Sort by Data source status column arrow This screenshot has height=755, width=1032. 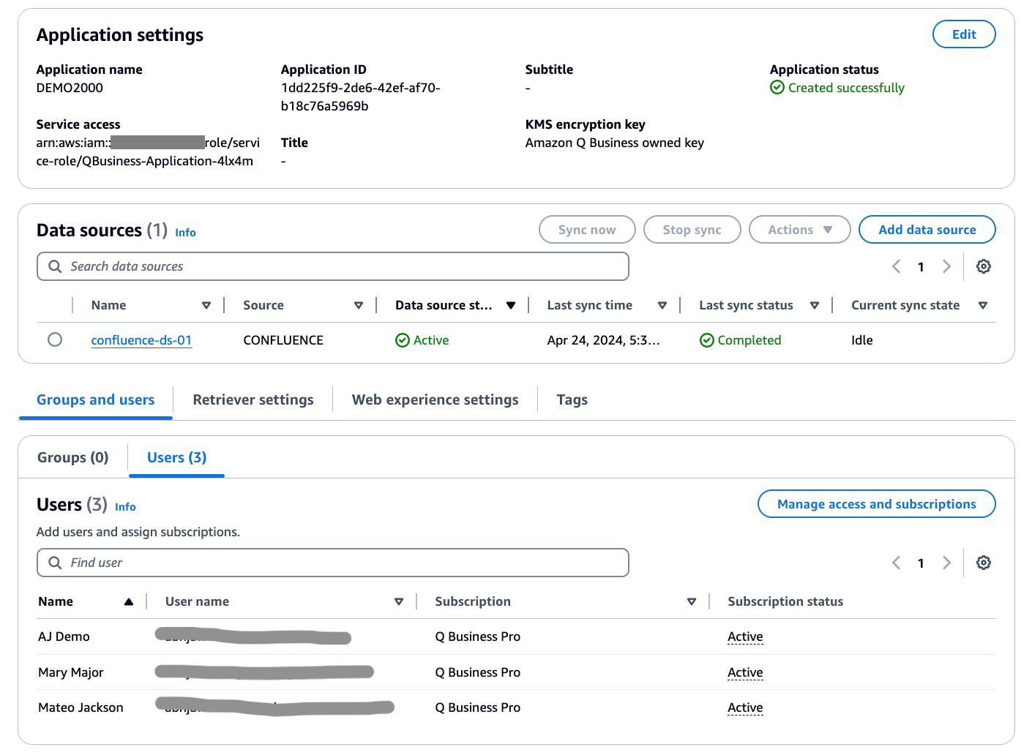point(511,306)
